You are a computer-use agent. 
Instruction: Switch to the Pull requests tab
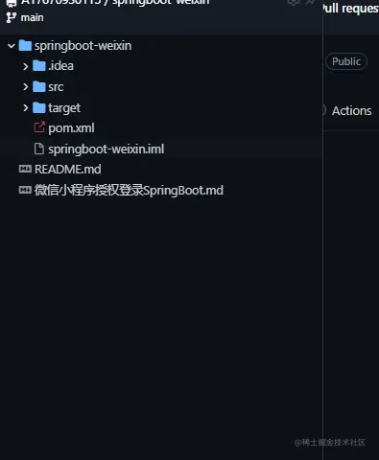point(350,9)
